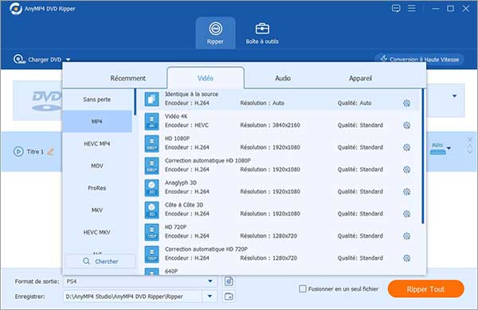This screenshot has width=478, height=310.
Task: Click the Anaglyph 3D format icon
Action: [x=151, y=188]
